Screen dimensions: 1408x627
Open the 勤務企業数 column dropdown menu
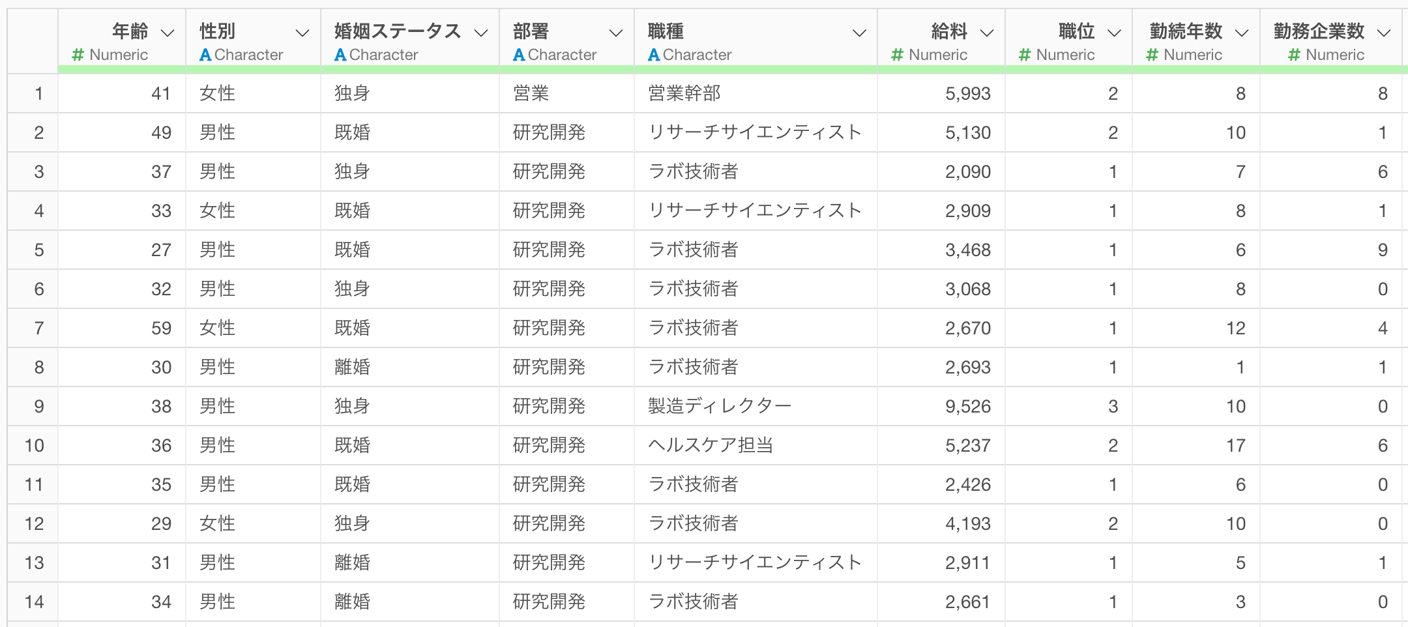1384,33
